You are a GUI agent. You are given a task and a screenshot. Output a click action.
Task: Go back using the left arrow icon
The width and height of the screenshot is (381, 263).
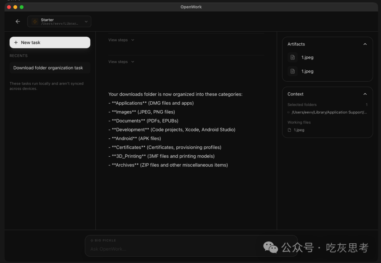[18, 21]
